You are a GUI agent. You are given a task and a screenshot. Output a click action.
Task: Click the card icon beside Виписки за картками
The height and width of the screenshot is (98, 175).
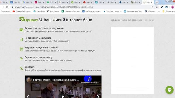pyautogui.click(x=21, y=30)
